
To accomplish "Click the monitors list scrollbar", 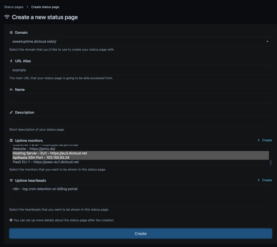I will pos(270,162).
